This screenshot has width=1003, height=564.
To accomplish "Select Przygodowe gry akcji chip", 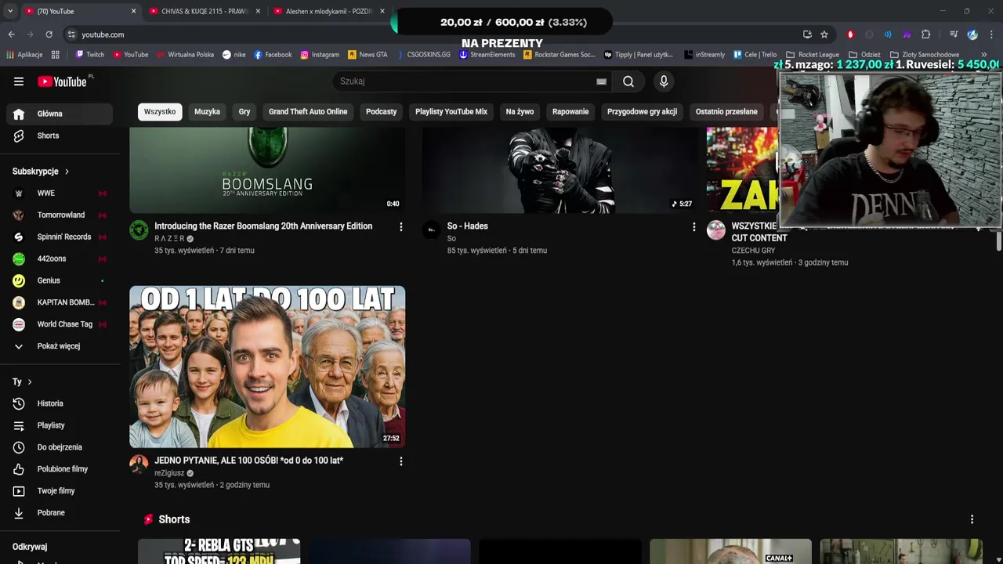I will pyautogui.click(x=642, y=112).
